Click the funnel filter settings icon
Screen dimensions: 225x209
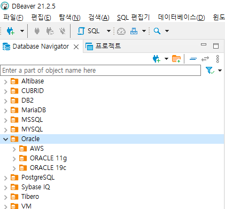tap(210, 71)
